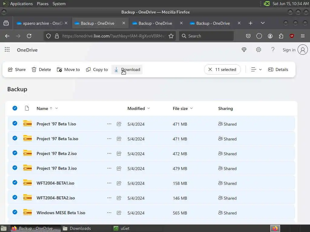Share Windows MESE Beta 1.iso via share icon
This screenshot has height=232, width=310.
click(119, 213)
